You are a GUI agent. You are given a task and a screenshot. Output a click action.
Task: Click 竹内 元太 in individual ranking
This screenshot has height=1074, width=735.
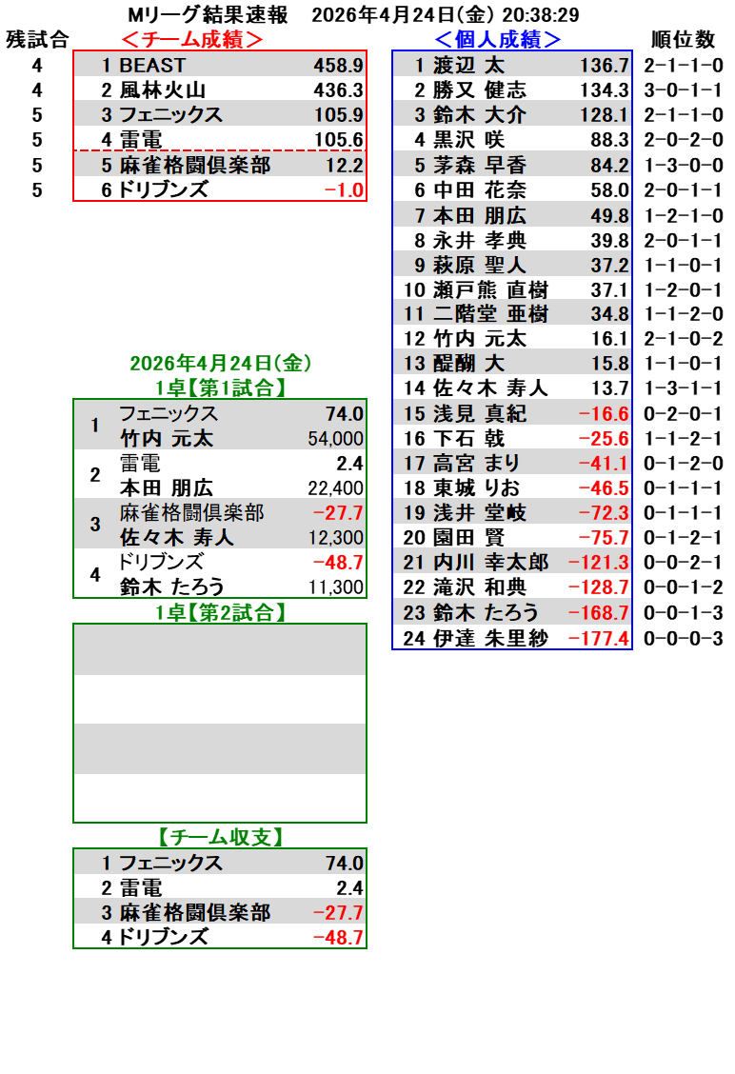click(x=480, y=338)
